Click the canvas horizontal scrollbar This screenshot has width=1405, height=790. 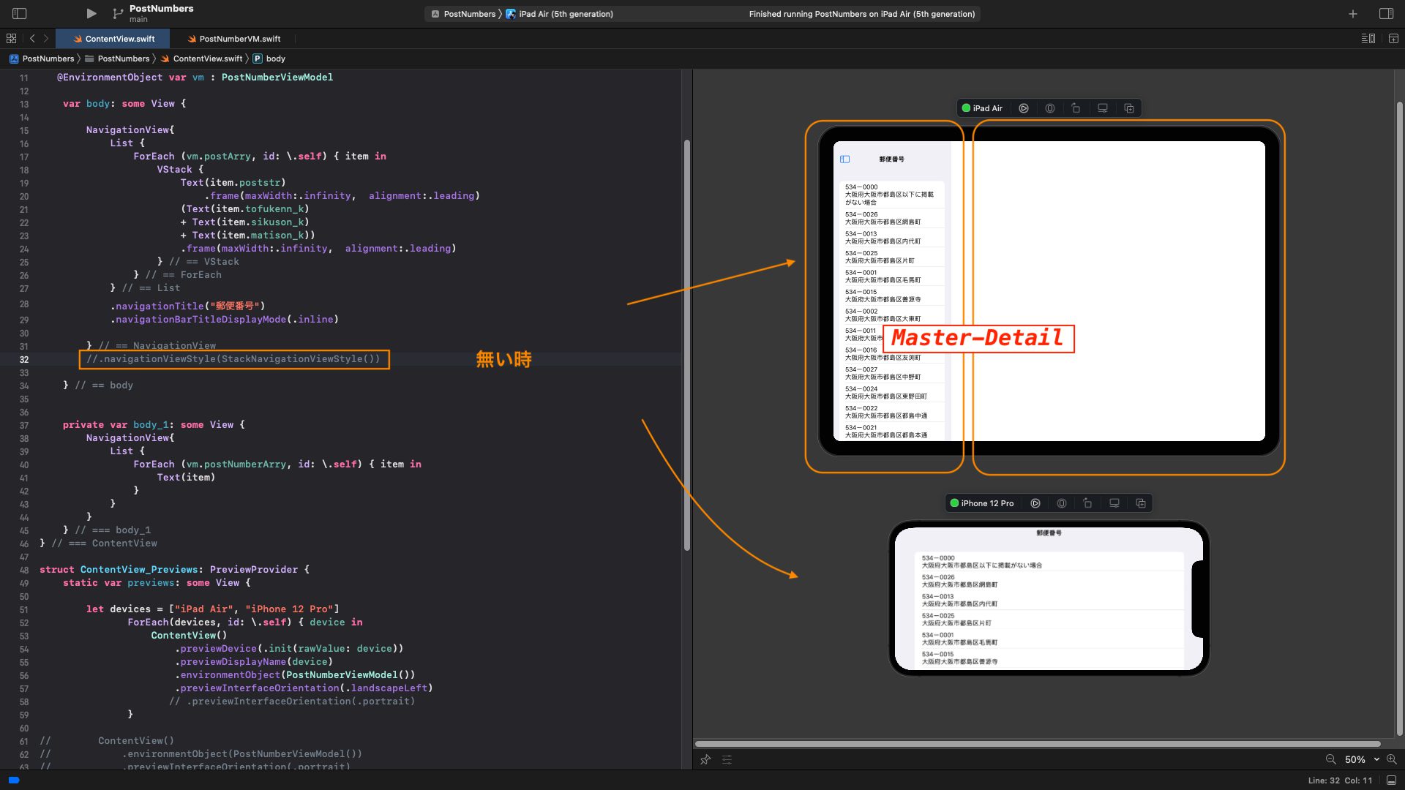(1037, 744)
